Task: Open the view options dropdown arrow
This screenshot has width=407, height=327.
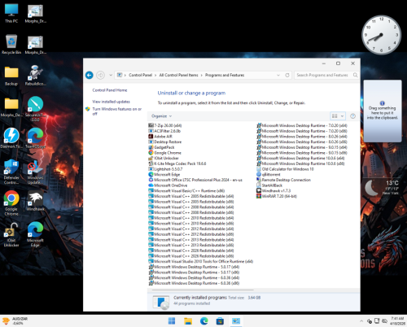Action: click(342, 116)
